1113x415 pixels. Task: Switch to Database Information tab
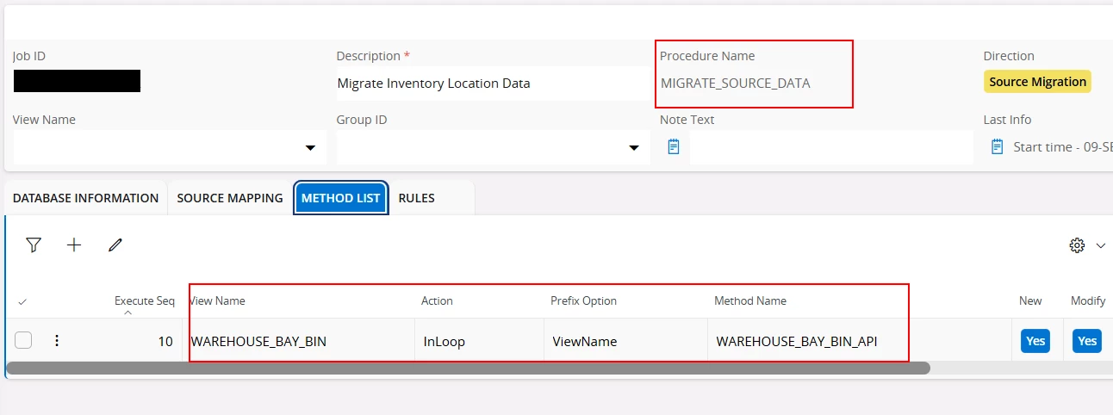pyautogui.click(x=85, y=198)
